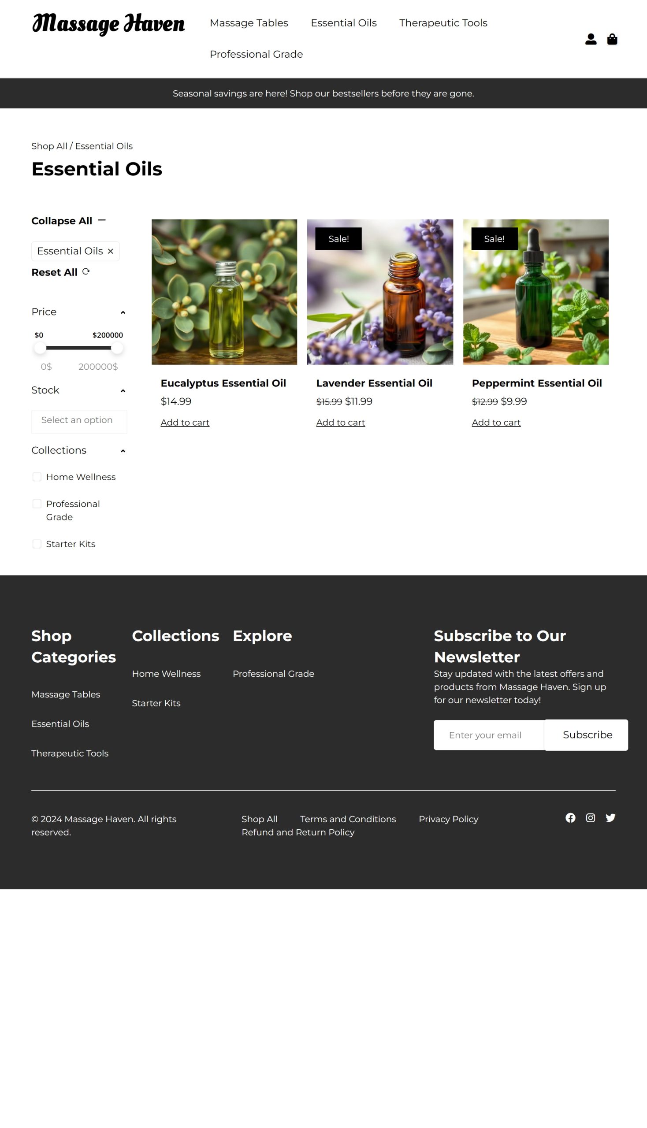The width and height of the screenshot is (647, 1128).
Task: Collapse the Price filter section
Action: point(123,312)
